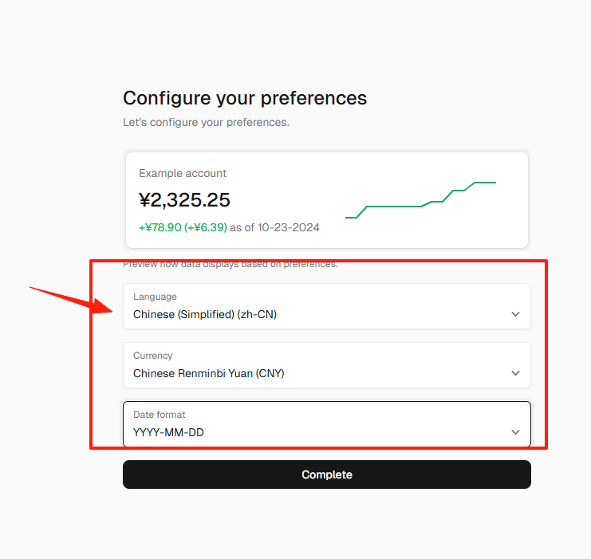Click the Chinese (Simplified) (zh-CN) value
The height and width of the screenshot is (559, 591).
[x=205, y=314]
